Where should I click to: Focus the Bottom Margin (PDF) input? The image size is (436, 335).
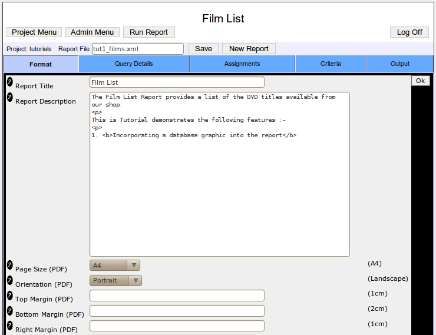[x=177, y=311]
